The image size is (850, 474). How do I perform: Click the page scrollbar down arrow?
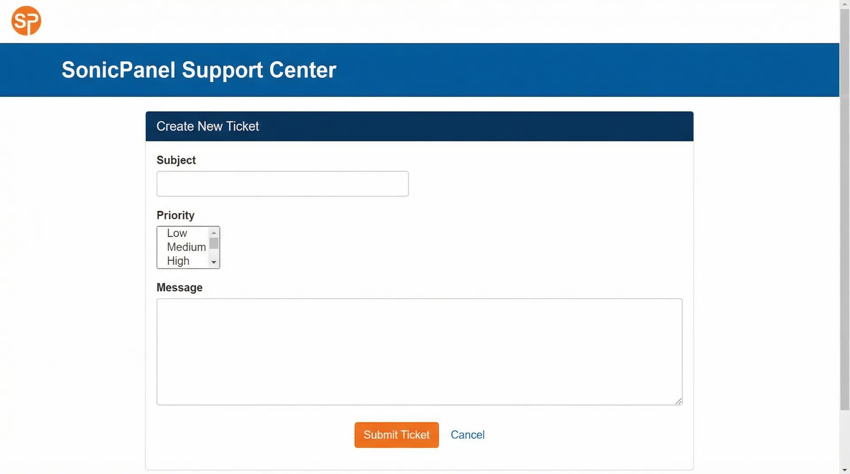click(x=845, y=470)
